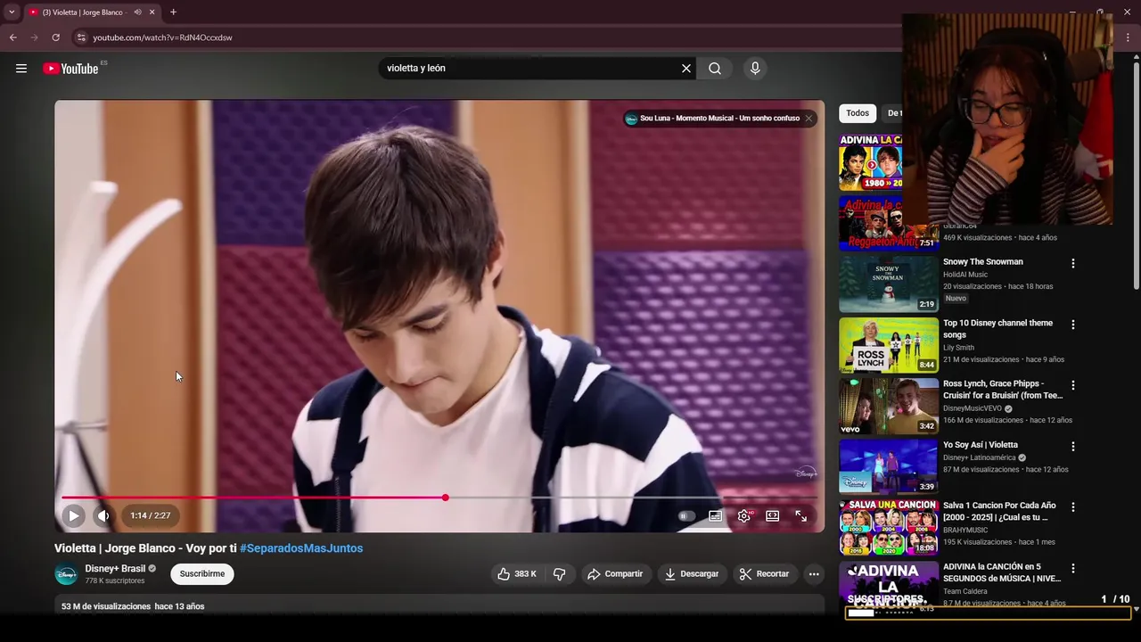This screenshot has width=1141, height=642.
Task: Open browser three-dot menu
Action: pyautogui.click(x=1129, y=37)
